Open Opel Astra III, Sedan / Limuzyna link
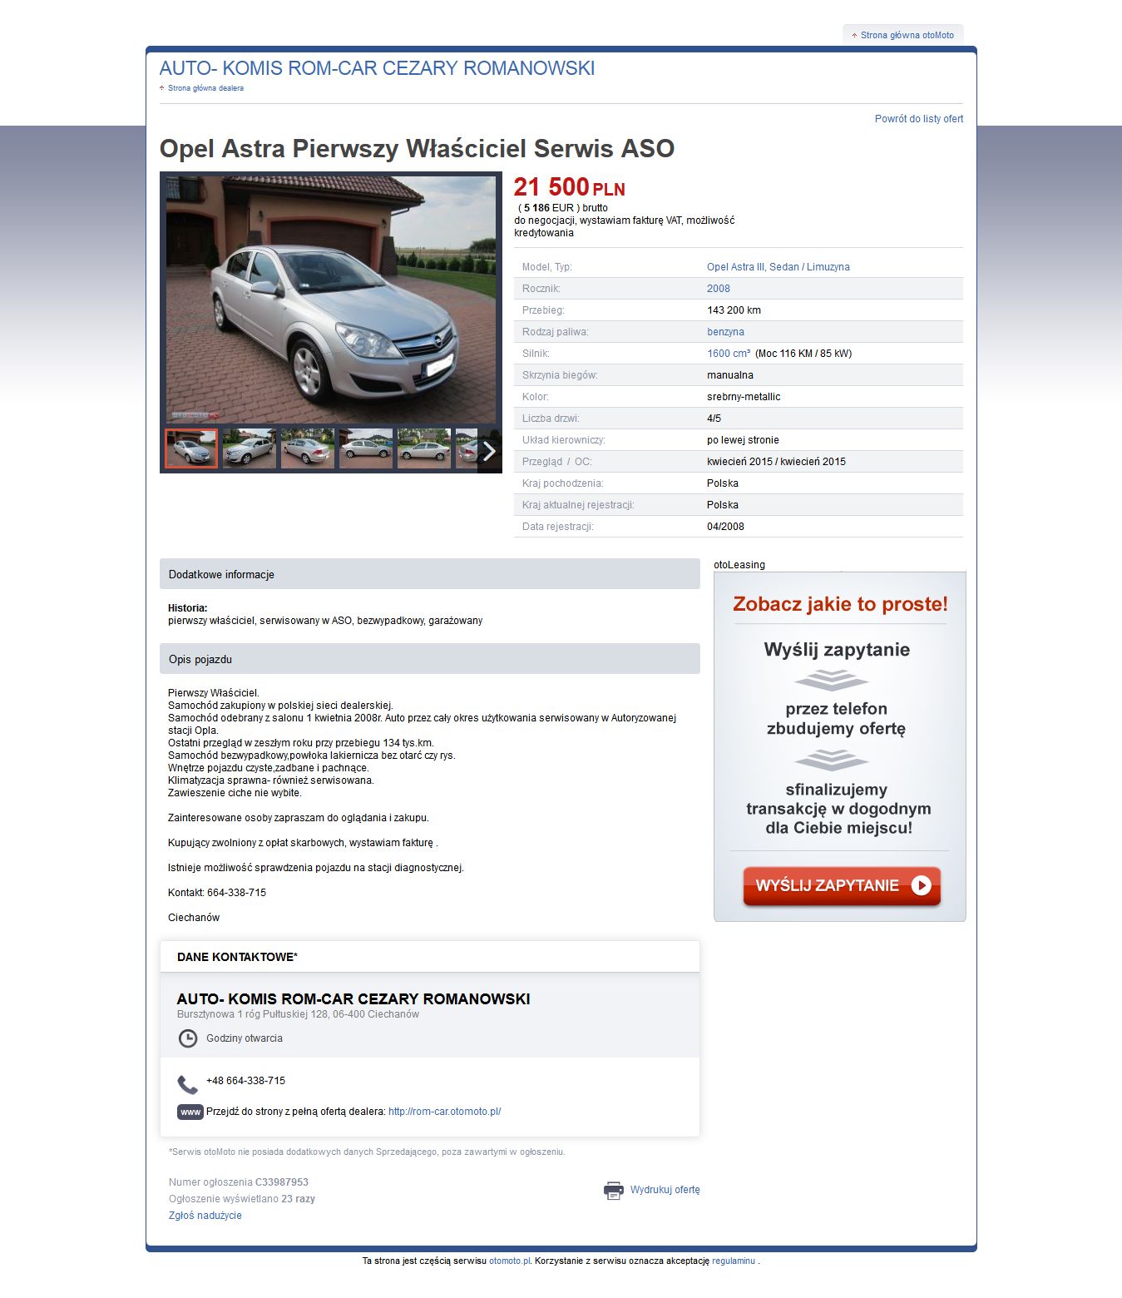 coord(778,267)
